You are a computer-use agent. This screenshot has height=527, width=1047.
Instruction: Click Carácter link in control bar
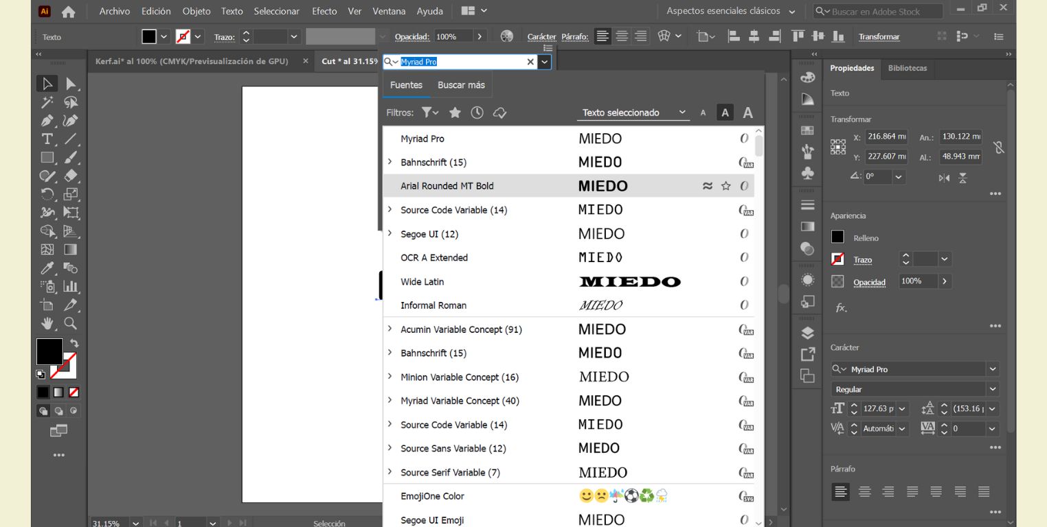541,36
